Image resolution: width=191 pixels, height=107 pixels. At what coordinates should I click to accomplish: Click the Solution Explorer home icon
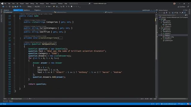pyautogui.click(x=164, y=13)
